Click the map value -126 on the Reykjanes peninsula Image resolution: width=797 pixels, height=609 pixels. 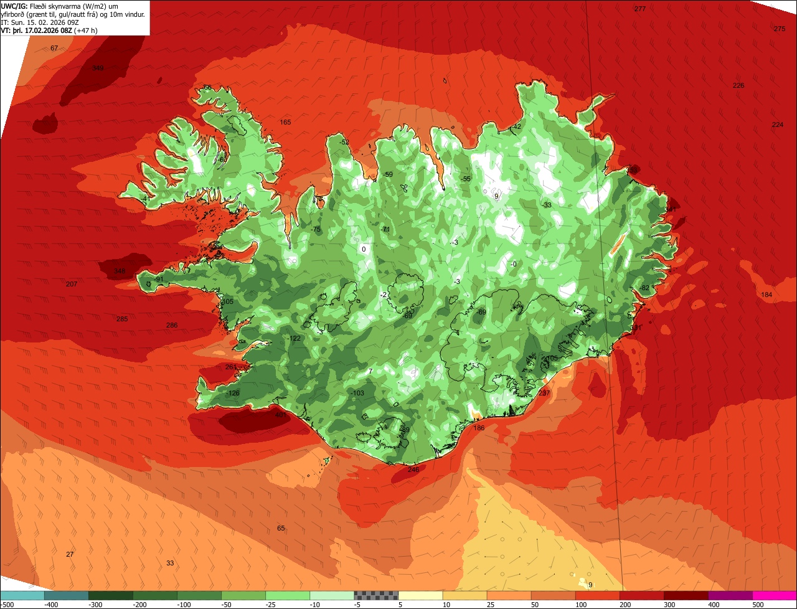pos(233,394)
